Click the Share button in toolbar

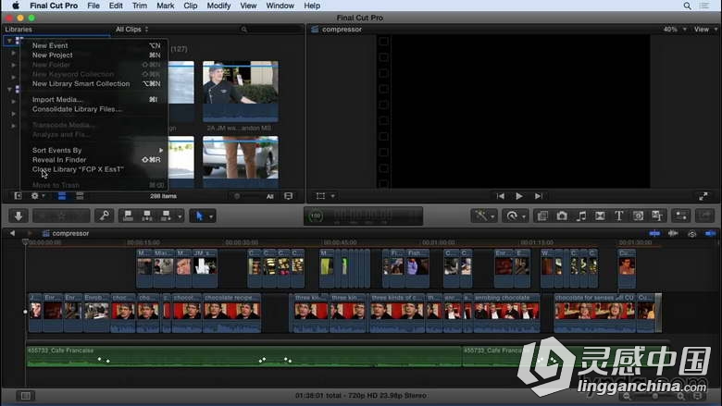point(704,215)
